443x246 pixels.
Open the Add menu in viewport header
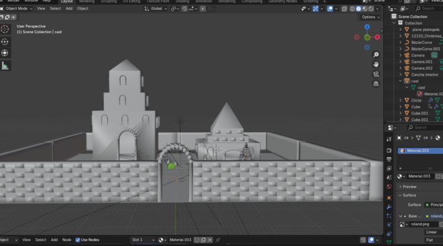[69, 9]
